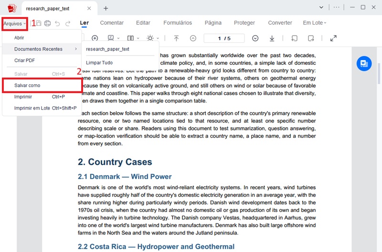The image size is (382, 252).
Task: Click the heading 2. Country Cases
Action: click(115, 162)
